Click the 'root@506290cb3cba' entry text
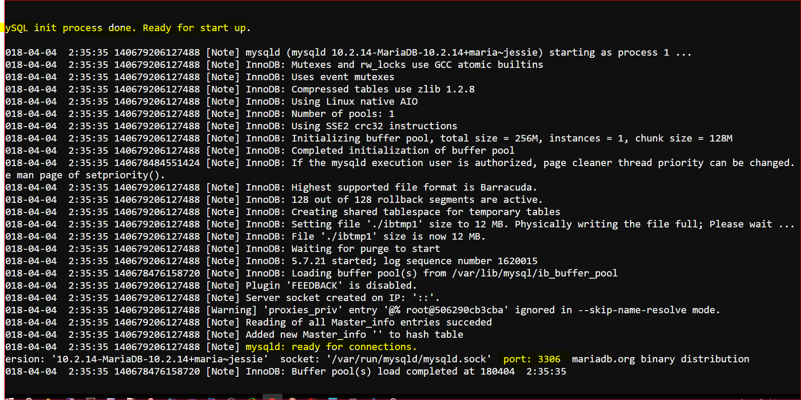801x400 pixels. tap(455, 310)
